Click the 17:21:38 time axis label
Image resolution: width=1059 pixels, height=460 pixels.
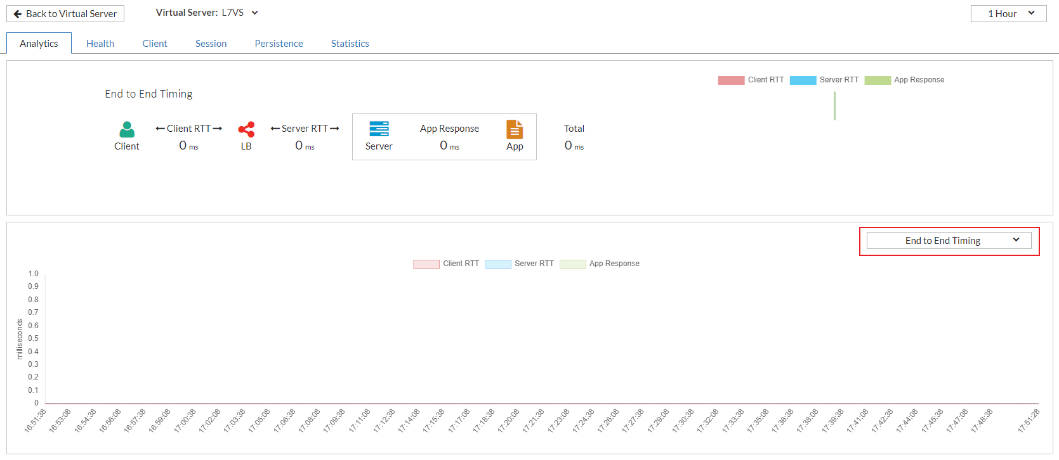534,420
